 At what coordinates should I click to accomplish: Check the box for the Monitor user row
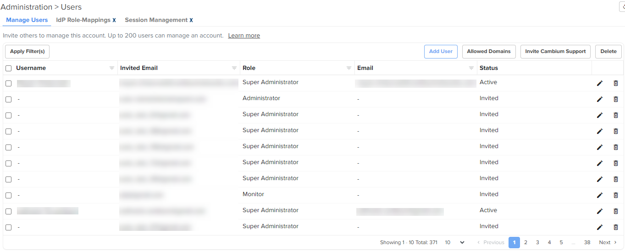click(x=9, y=195)
